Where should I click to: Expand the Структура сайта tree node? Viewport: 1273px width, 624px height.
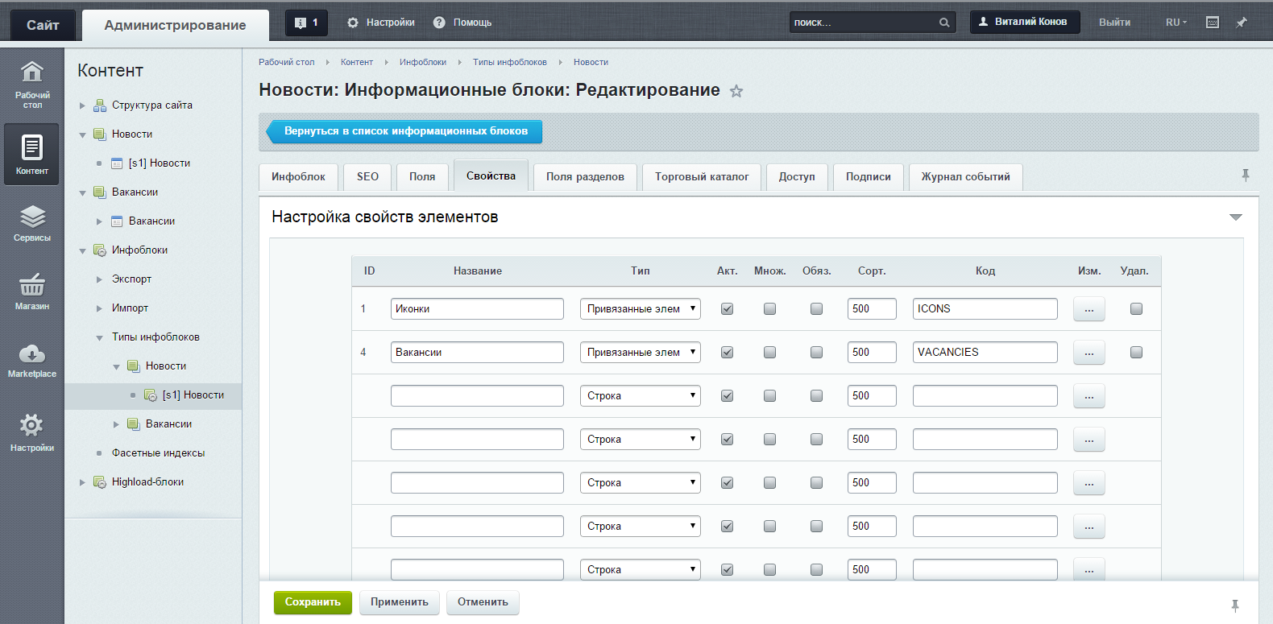tap(82, 105)
